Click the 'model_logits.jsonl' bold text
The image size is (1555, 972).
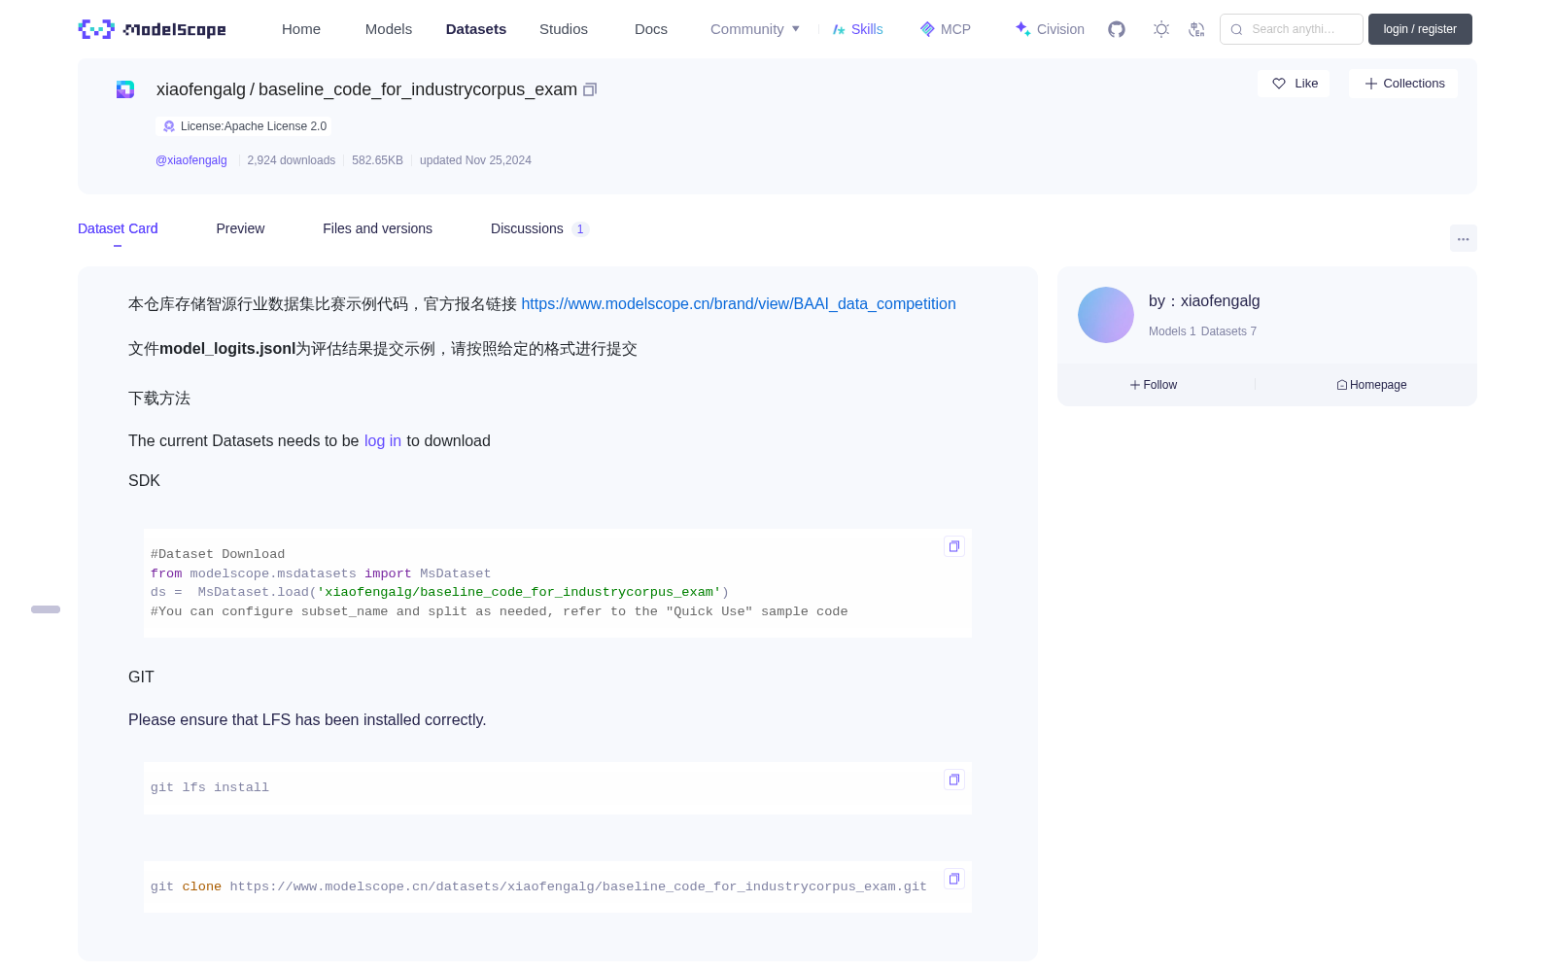(x=227, y=349)
